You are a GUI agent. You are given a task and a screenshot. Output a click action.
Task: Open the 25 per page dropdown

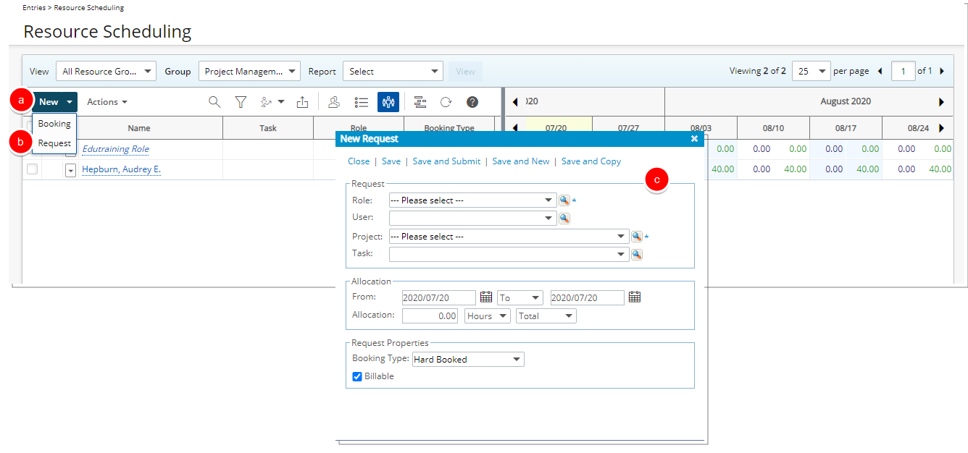coord(811,71)
